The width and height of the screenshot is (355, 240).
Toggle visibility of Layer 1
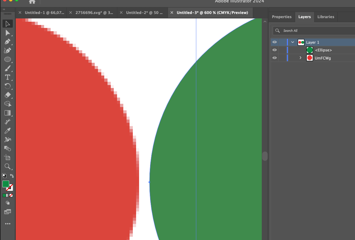tap(275, 42)
